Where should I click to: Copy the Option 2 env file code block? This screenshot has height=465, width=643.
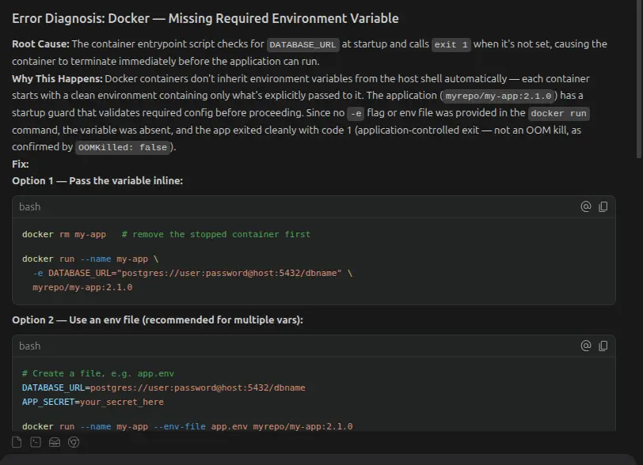click(x=603, y=346)
